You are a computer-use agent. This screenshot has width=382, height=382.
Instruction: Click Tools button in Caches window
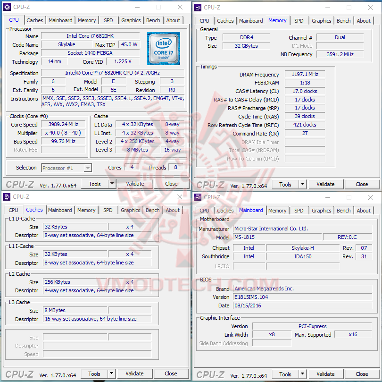(94, 374)
